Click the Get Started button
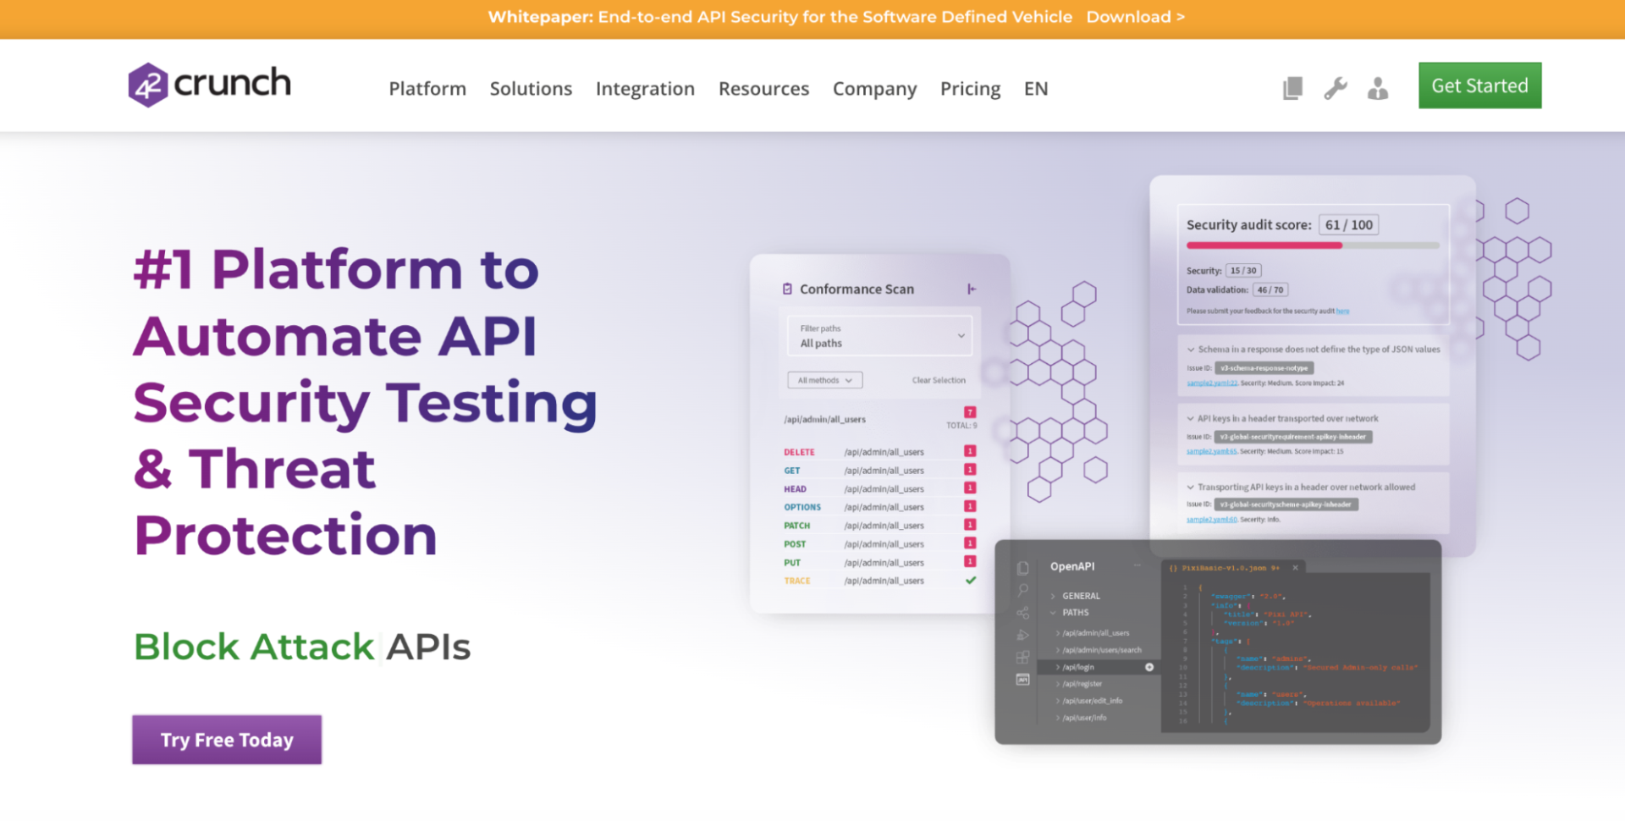 tap(1479, 85)
